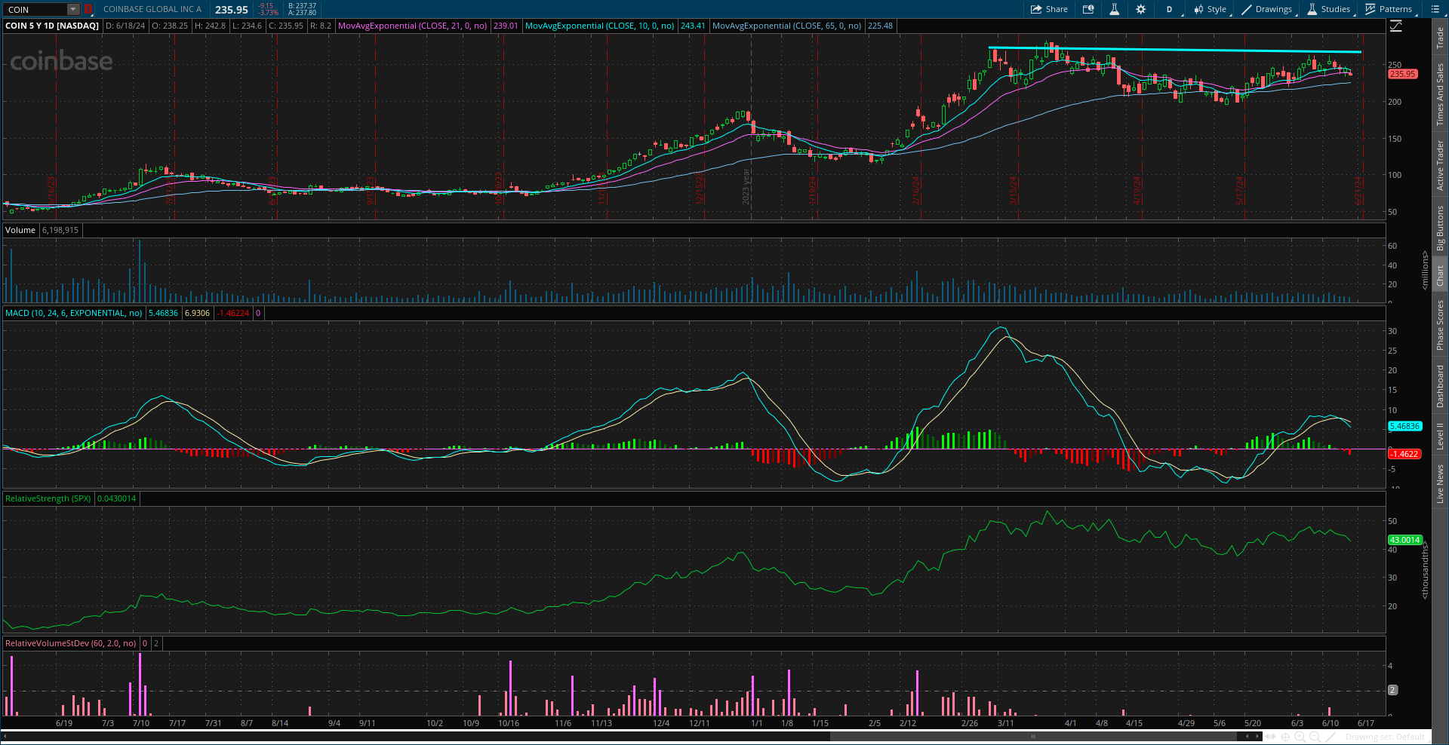Click the price axis scale icon
1449x745 pixels.
click(1396, 26)
